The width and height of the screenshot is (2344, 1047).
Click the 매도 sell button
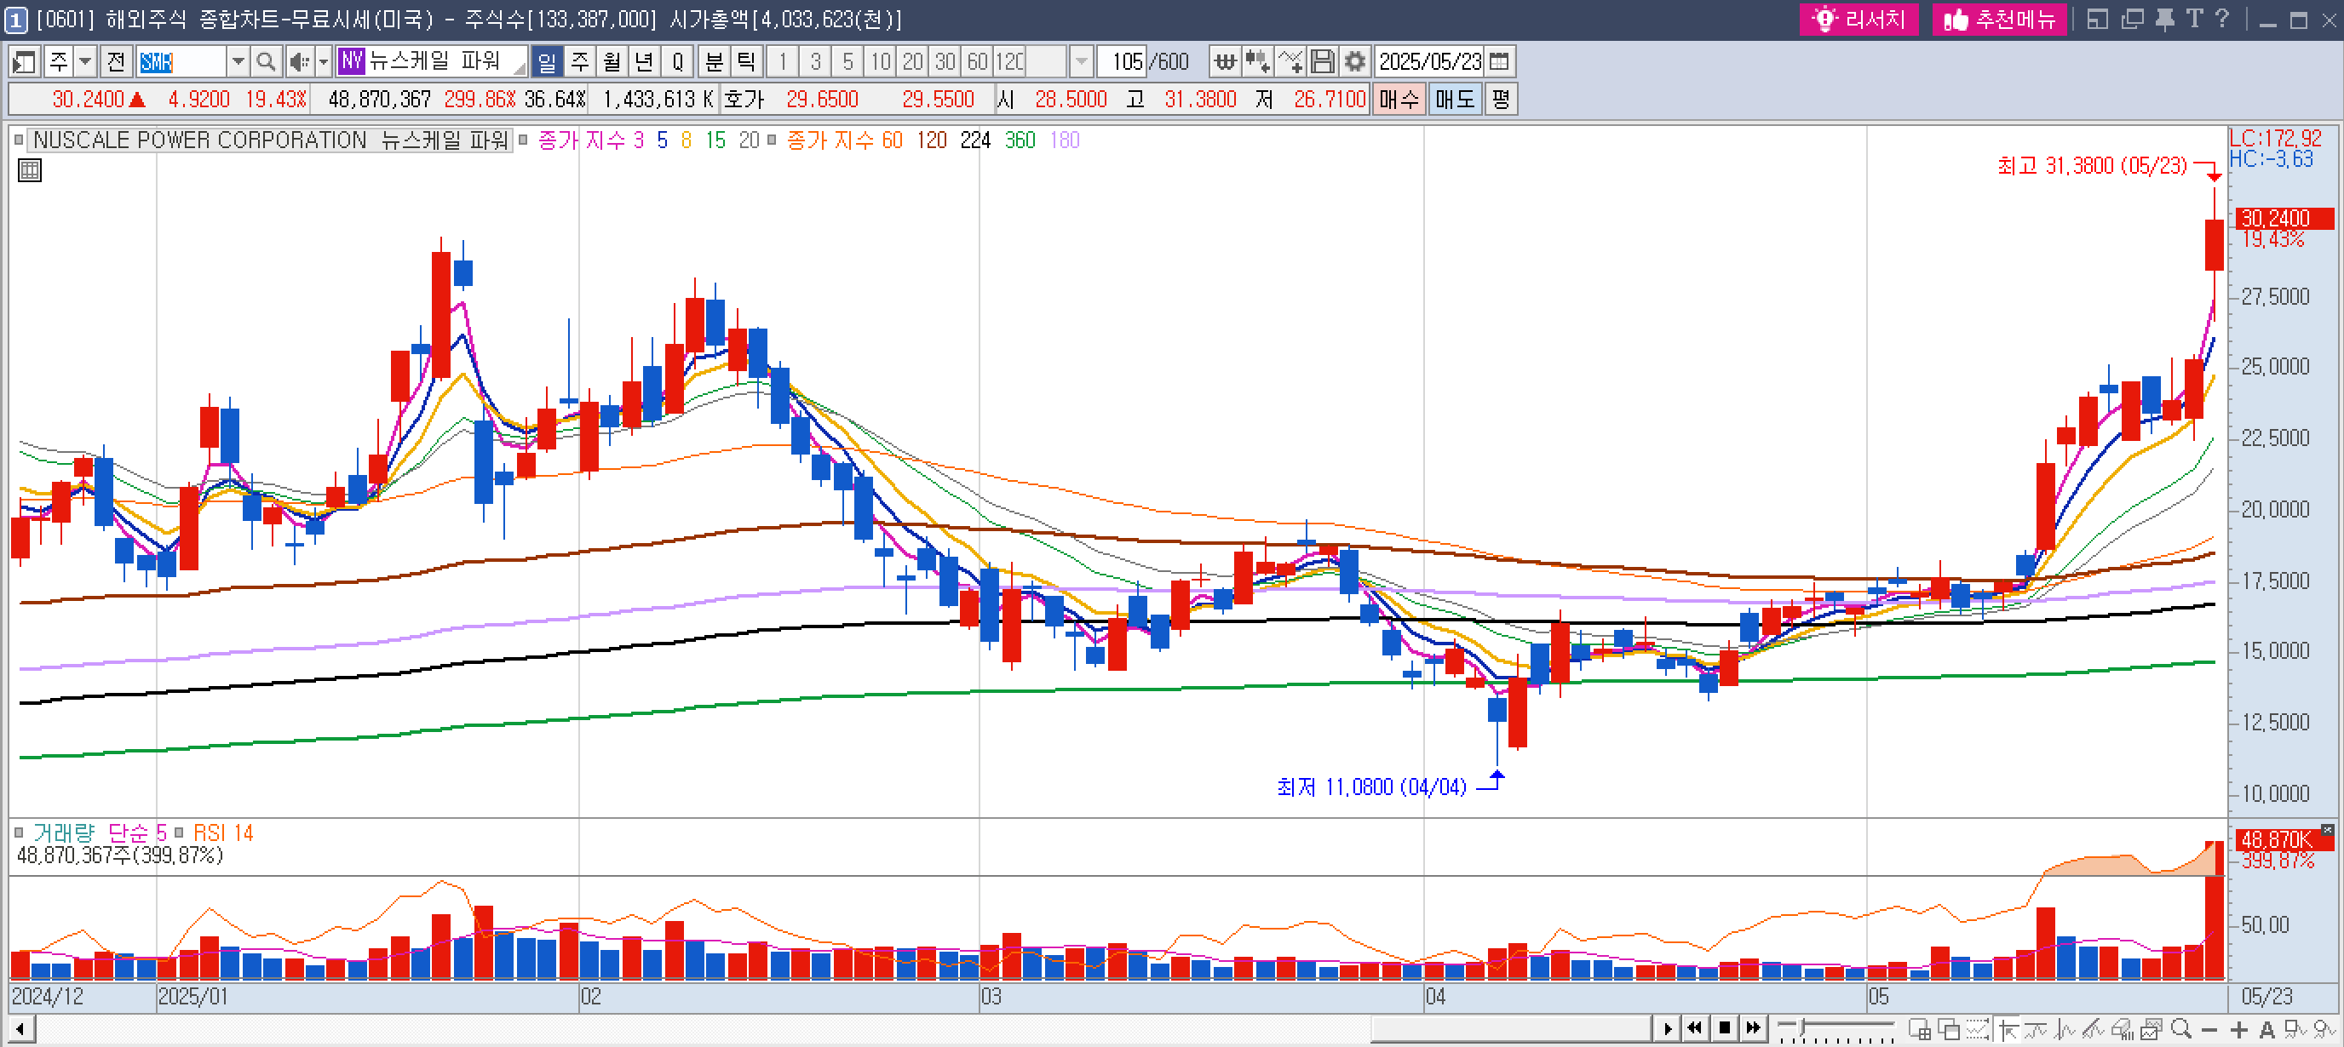1454,98
